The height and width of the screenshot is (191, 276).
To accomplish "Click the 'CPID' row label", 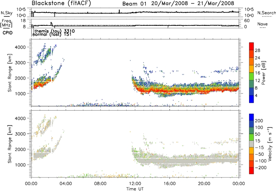I will tap(8, 33).
